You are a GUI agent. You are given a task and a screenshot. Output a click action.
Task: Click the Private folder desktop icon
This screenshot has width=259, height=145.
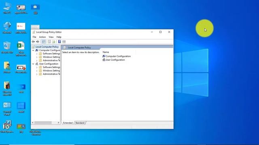[7, 67]
